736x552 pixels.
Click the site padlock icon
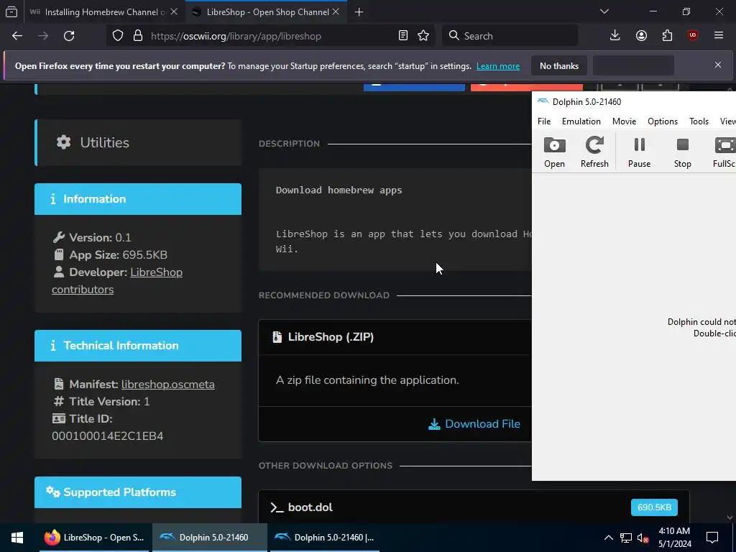(137, 36)
